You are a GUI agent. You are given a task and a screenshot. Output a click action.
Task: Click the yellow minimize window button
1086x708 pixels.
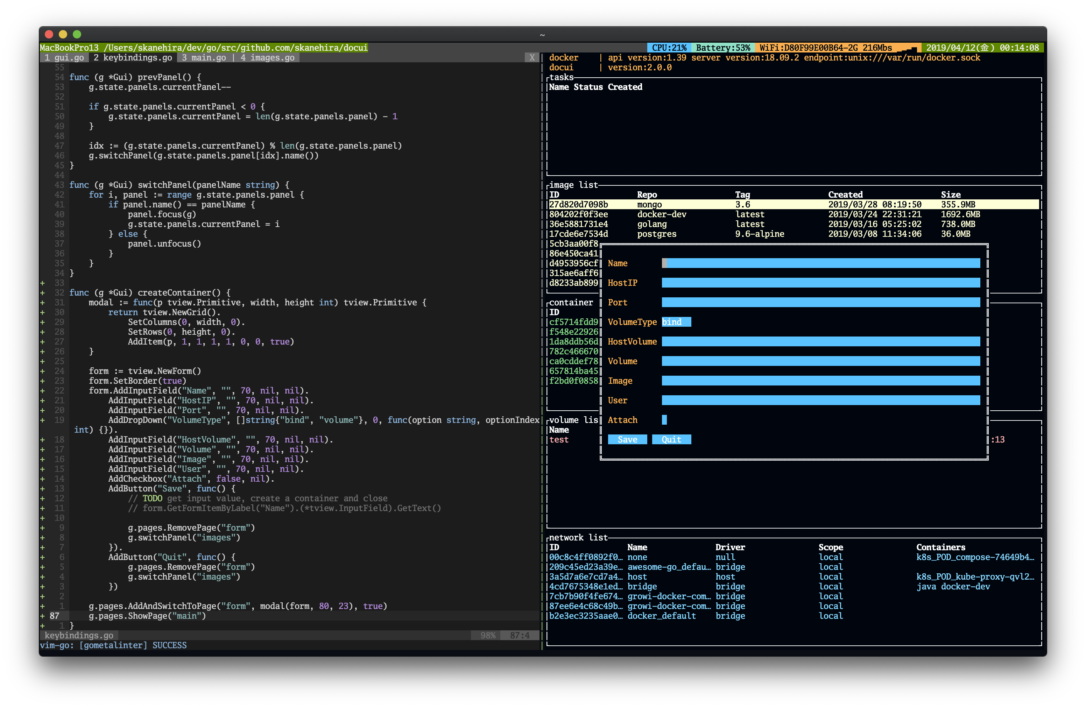click(63, 34)
